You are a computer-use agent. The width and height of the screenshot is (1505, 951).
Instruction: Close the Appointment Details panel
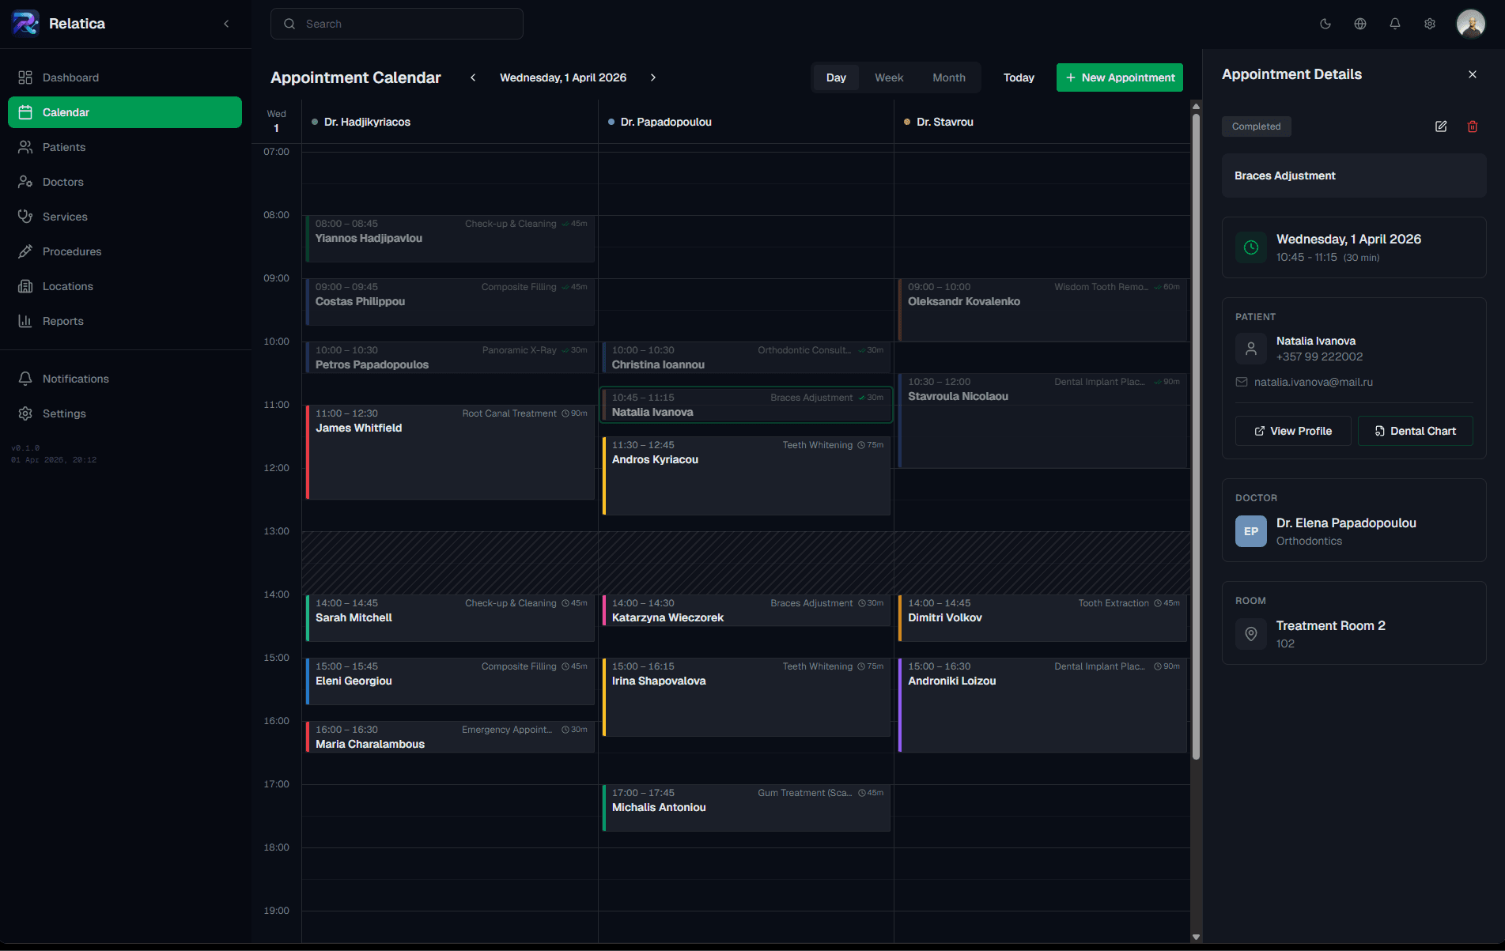[1473, 74]
